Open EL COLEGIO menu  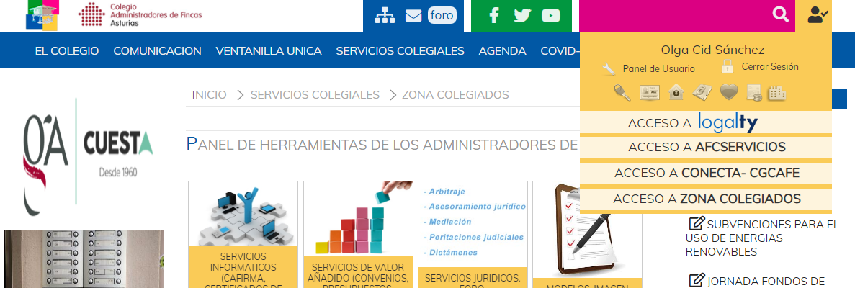pos(67,50)
